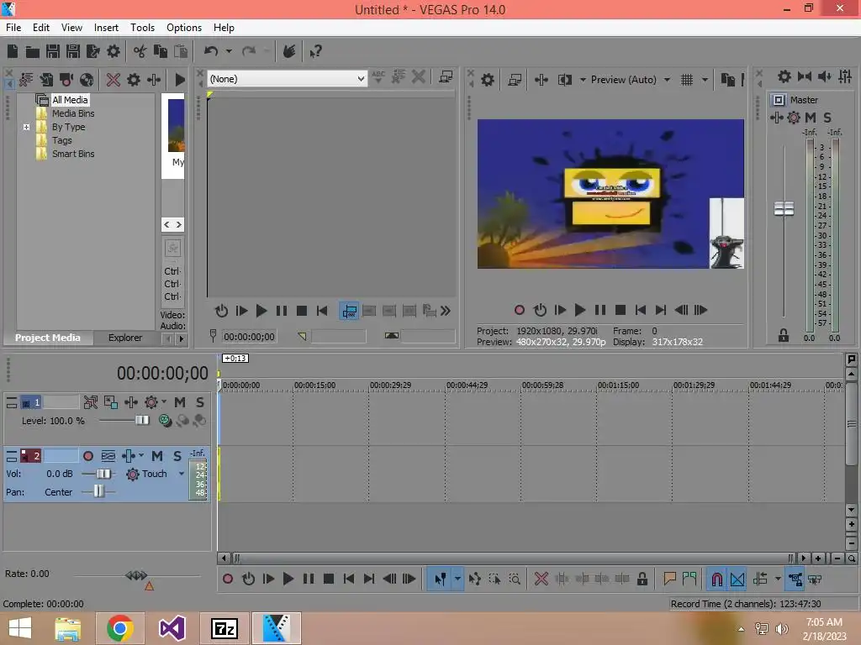Pause playback in the Trimmer window
Image resolution: width=861 pixels, height=645 pixels.
click(281, 311)
